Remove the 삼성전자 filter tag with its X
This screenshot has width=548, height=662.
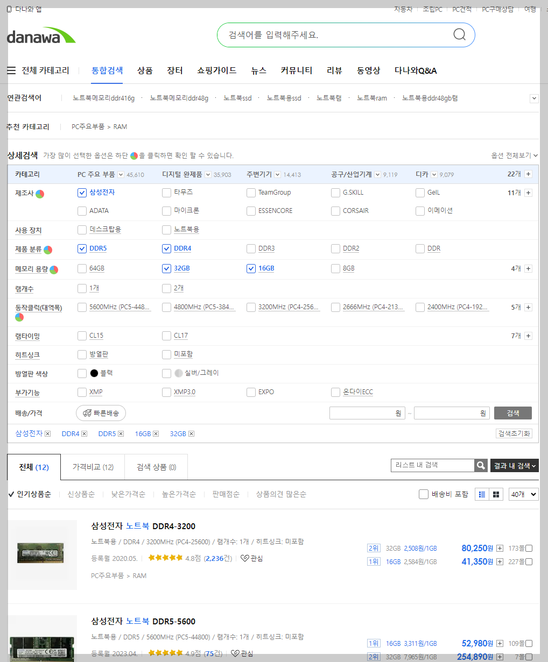pos(48,433)
